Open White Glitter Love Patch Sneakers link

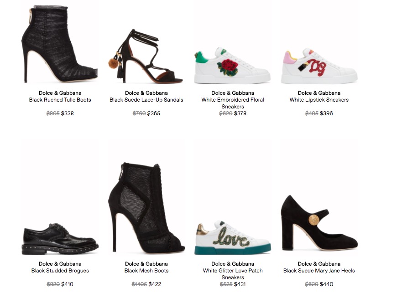click(x=233, y=274)
